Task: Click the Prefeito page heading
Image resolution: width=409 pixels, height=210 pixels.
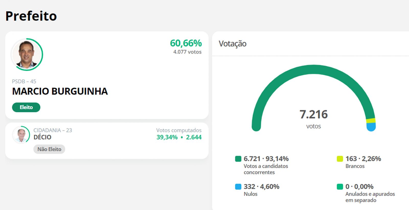Action: [x=31, y=16]
